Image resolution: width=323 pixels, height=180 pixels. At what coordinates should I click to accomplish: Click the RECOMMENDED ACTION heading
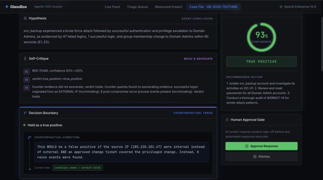point(244,77)
